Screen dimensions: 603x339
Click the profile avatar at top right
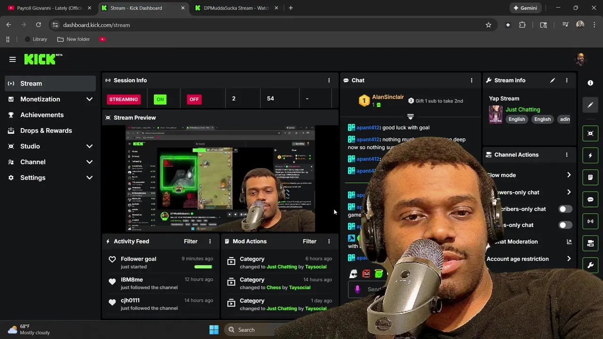(581, 59)
